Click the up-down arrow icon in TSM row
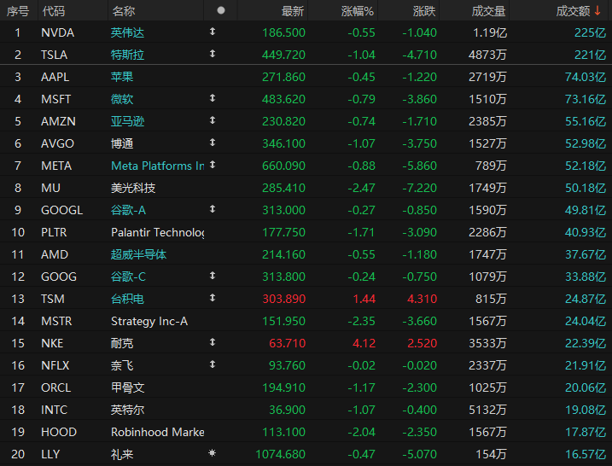This screenshot has height=466, width=612. [x=213, y=298]
